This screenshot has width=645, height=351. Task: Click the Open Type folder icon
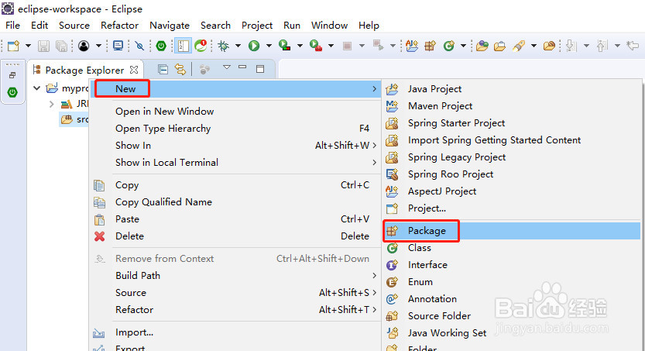(x=482, y=46)
